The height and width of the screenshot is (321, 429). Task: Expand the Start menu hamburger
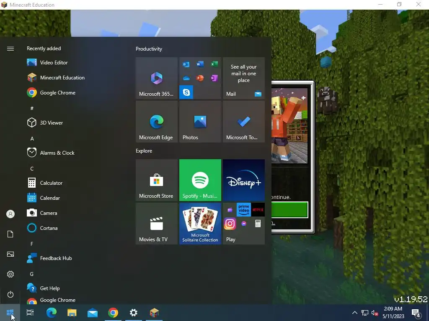coord(10,48)
